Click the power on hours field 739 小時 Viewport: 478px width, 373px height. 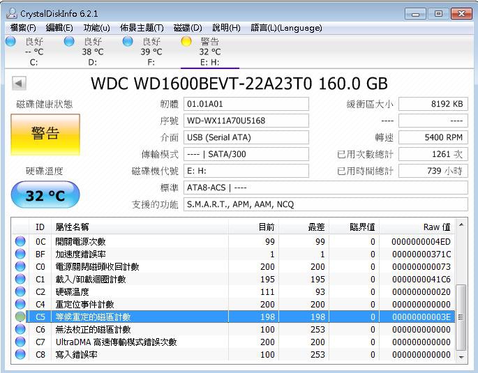click(x=433, y=171)
